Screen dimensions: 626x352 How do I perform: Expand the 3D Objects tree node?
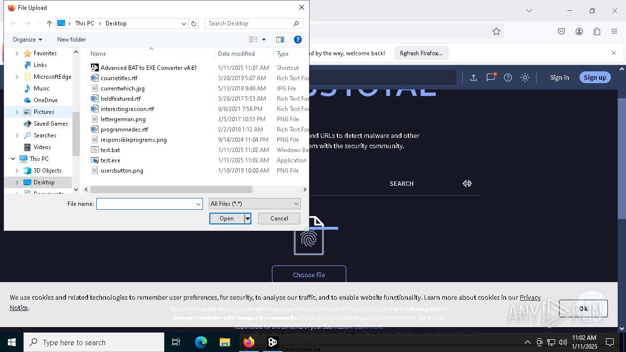pyautogui.click(x=17, y=171)
